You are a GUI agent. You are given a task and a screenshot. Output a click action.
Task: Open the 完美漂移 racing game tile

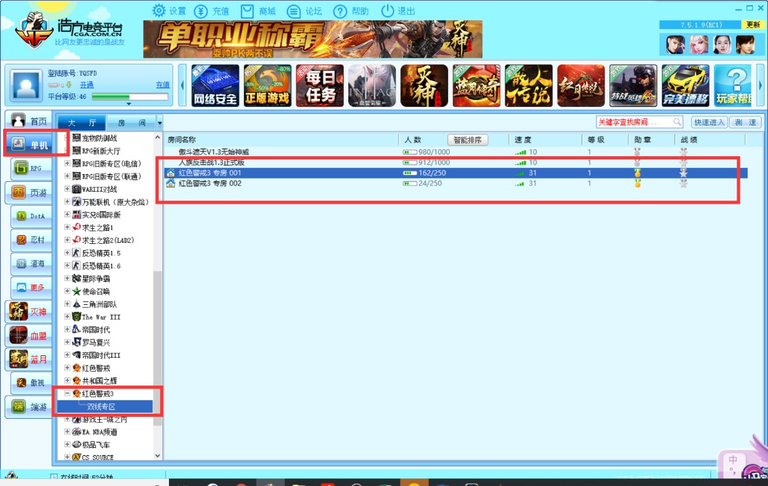click(685, 85)
